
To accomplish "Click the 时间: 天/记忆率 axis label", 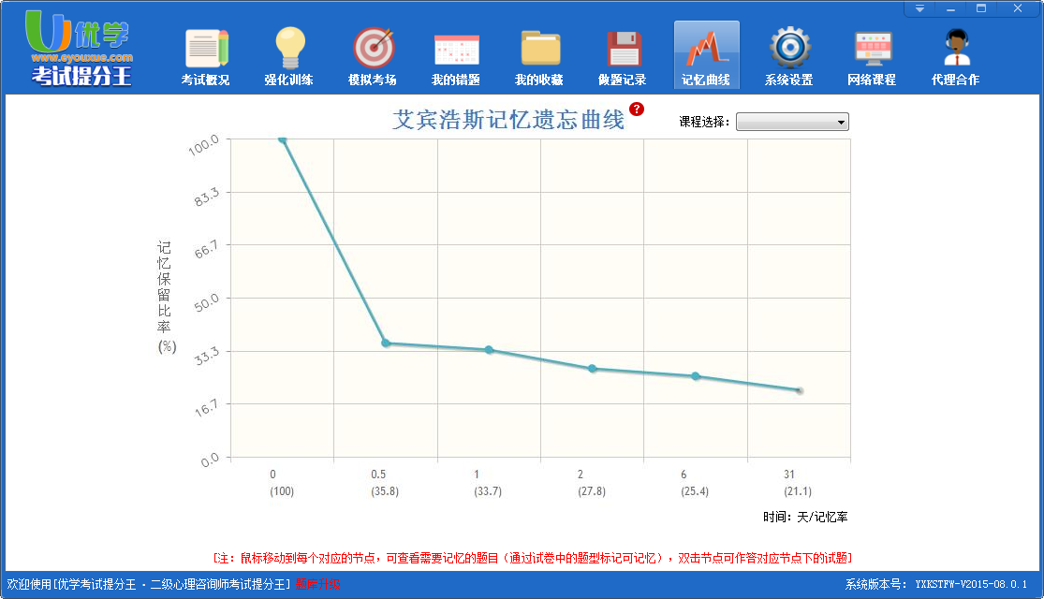I will click(x=805, y=518).
